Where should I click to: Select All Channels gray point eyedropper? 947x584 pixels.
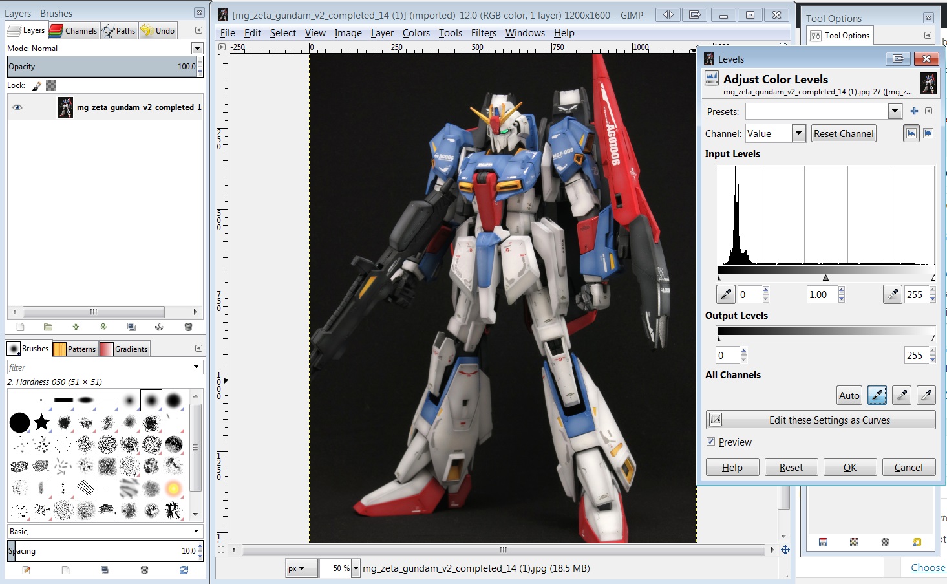tap(902, 395)
